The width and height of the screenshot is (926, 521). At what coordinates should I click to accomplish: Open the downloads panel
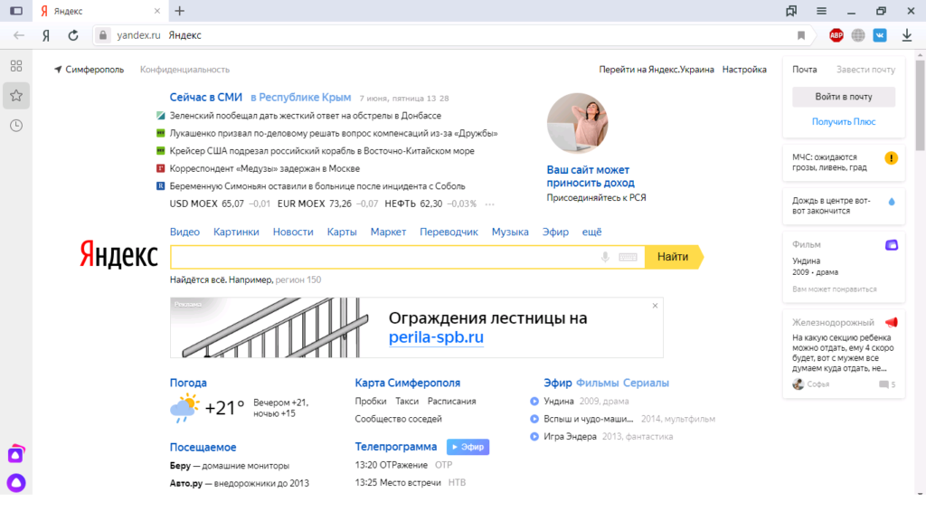[x=907, y=35]
